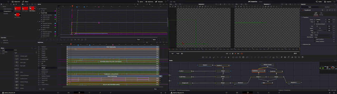This screenshot has width=337, height=94.
Task: Open Deliver page in left window bar
Action: tap(111, 93)
